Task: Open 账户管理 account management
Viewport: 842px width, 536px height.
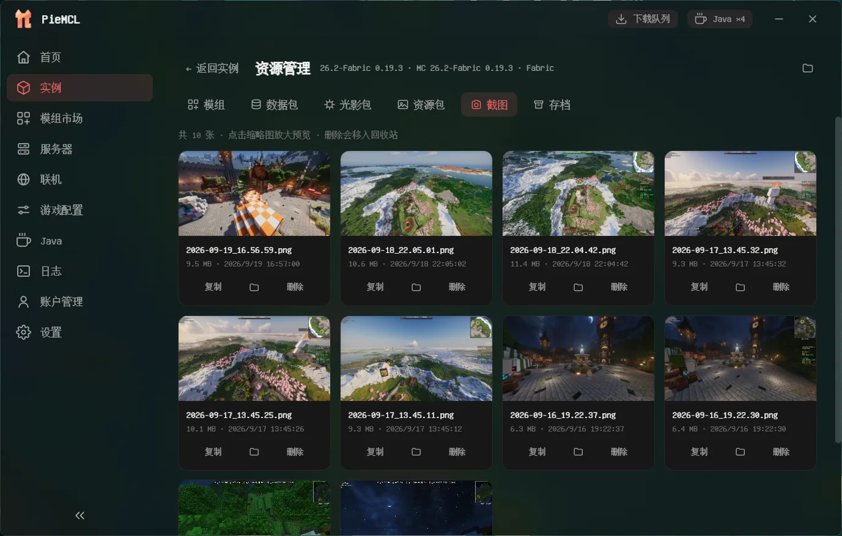Action: point(79,302)
